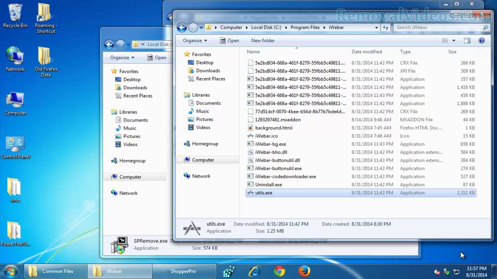
Task: Click the muted volume tray icon
Action: [437, 272]
